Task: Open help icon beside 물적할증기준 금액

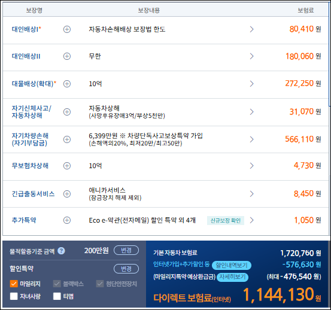Action: point(61,251)
